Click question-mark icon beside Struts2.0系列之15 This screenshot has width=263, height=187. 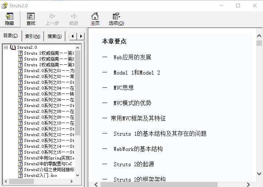(x=20, y=152)
